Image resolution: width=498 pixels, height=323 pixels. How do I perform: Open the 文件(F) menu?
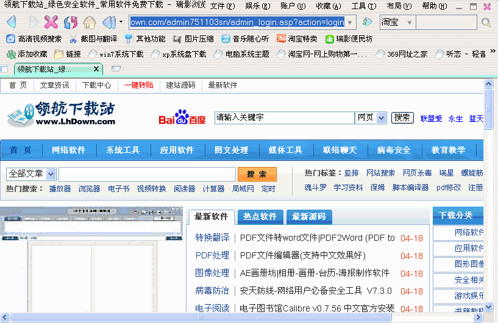(x=222, y=6)
